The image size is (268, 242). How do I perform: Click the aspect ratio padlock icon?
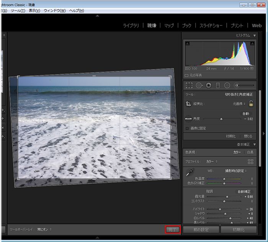(x=251, y=104)
